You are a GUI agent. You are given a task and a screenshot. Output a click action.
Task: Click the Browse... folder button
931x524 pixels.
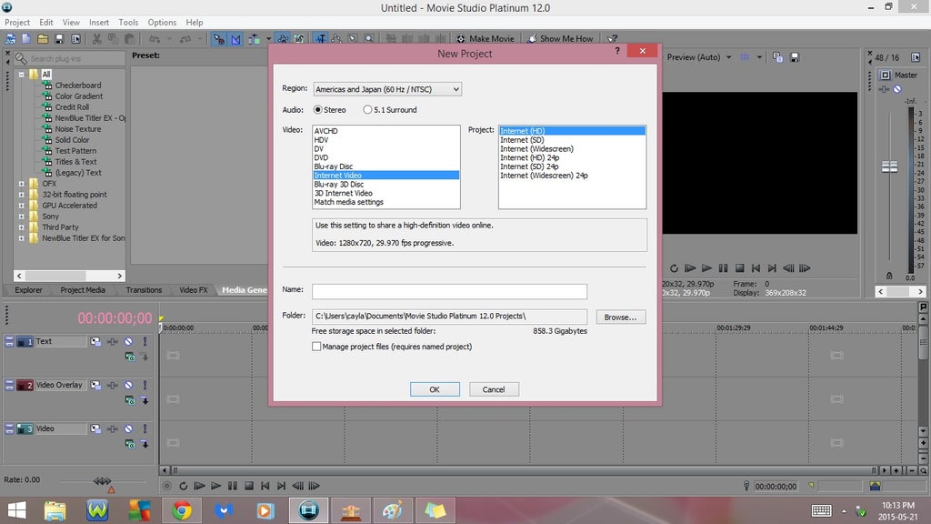click(622, 317)
